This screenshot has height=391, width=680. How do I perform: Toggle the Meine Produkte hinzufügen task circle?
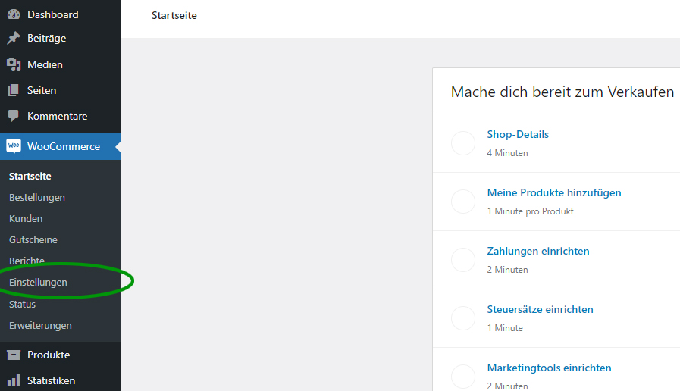pos(463,202)
